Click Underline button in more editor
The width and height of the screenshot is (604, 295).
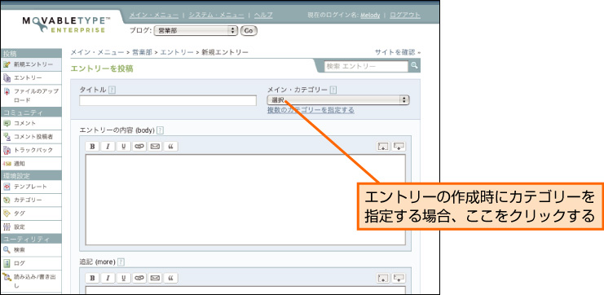pyautogui.click(x=123, y=278)
